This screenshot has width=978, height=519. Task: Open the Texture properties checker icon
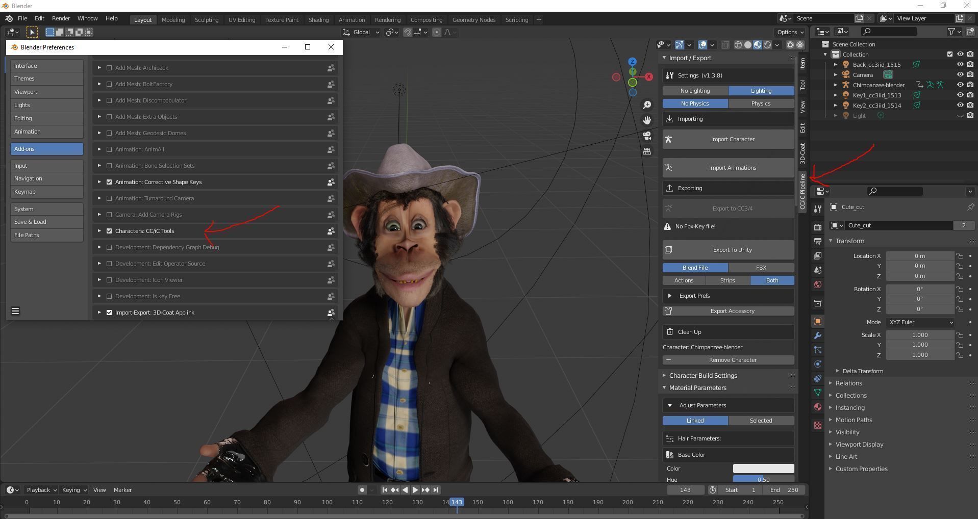[818, 425]
